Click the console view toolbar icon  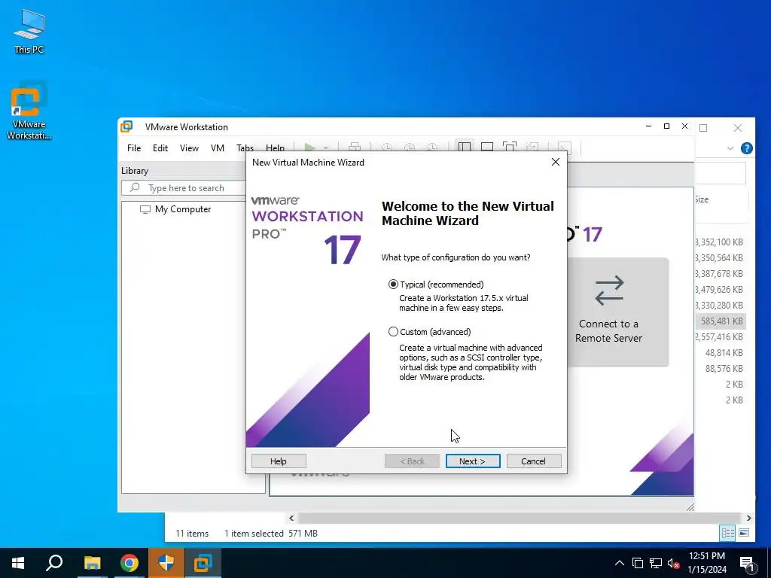(565, 148)
